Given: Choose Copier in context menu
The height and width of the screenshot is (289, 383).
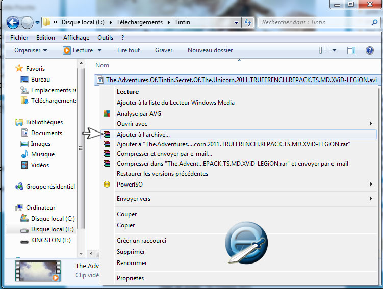Looking at the screenshot, I should coord(238,225).
